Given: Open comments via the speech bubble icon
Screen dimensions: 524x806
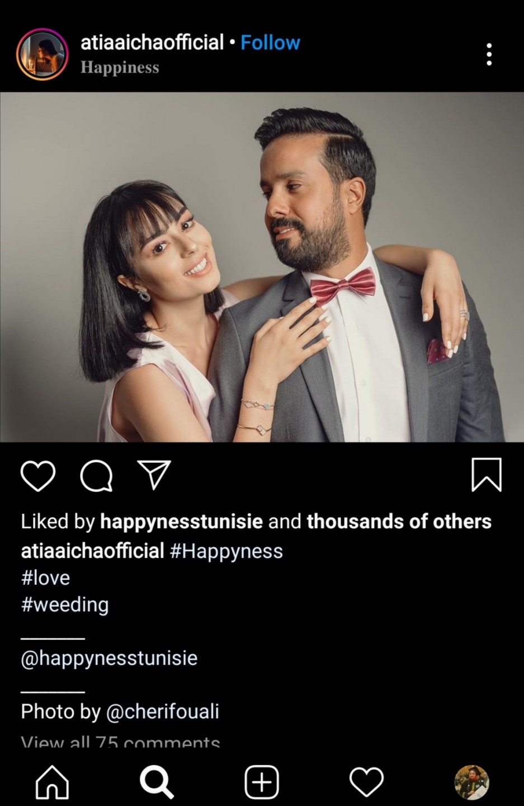Looking at the screenshot, I should point(96,476).
